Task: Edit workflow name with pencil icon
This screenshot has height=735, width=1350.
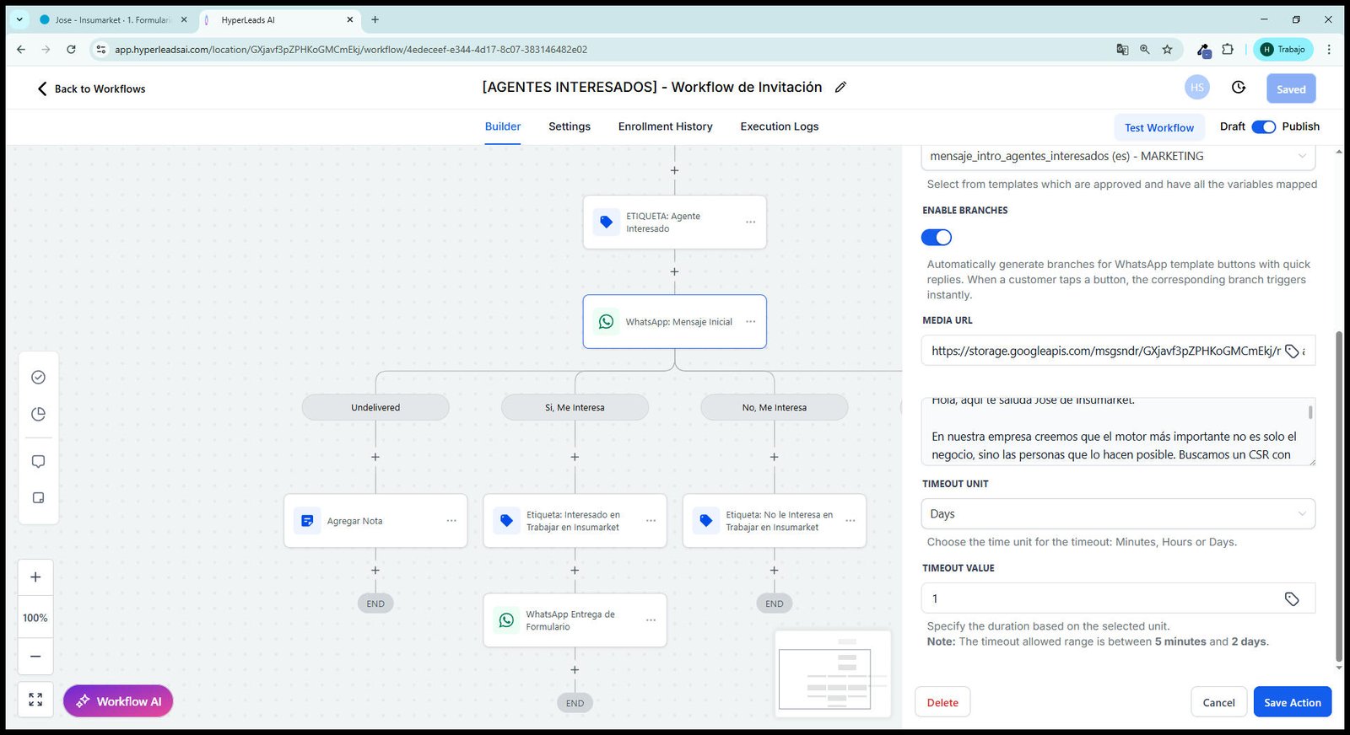Action: [840, 87]
